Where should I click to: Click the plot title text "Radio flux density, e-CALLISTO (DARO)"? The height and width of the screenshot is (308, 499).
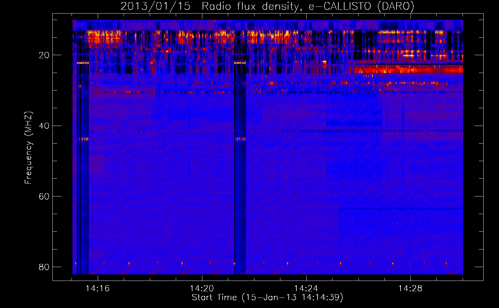pos(308,6)
